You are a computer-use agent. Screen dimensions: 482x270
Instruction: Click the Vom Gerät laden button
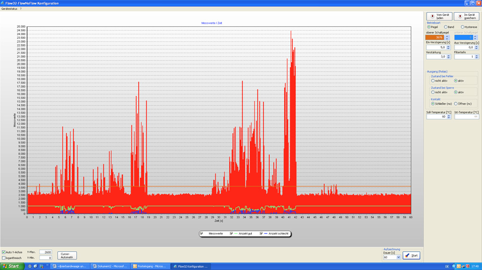click(x=439, y=16)
